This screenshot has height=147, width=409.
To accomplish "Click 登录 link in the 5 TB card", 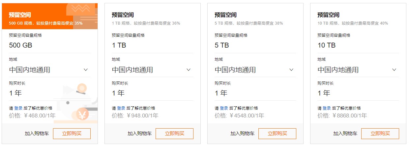I will [224, 108].
